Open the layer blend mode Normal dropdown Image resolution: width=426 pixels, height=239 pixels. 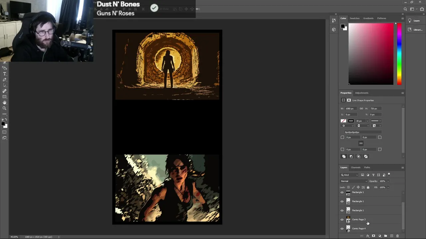(354, 181)
